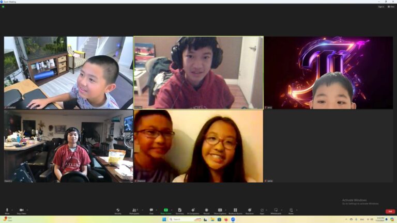Expand the Show Captions options arrow

(x=225, y=210)
